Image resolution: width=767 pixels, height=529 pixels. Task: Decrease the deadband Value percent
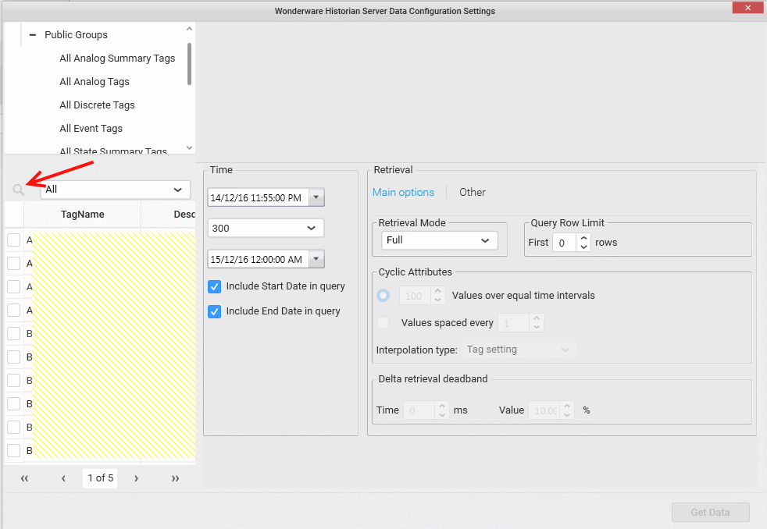567,415
